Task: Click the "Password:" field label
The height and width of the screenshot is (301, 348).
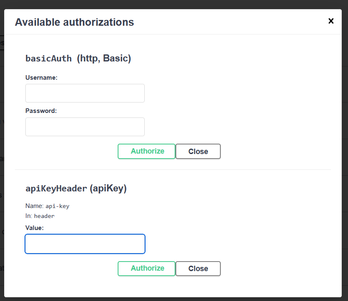Action: (41, 111)
